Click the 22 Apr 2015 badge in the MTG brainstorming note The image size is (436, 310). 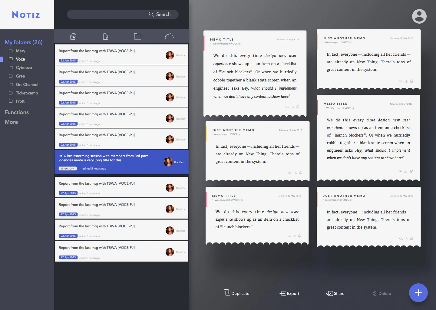tap(68, 169)
